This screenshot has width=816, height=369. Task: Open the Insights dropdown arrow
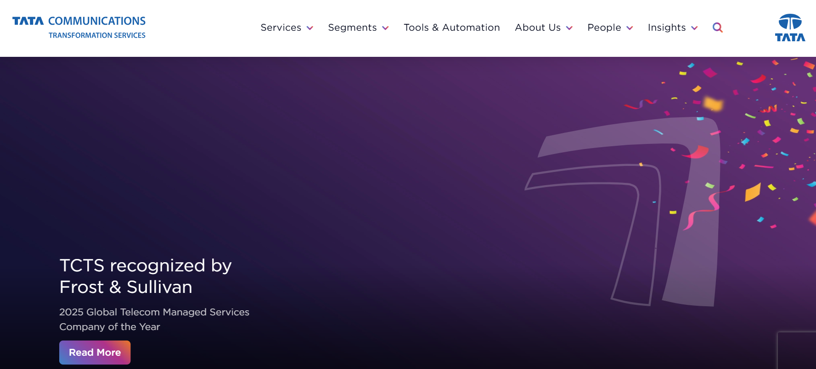tap(694, 28)
